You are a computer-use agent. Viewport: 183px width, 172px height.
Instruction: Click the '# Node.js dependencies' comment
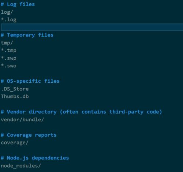pos(35,158)
